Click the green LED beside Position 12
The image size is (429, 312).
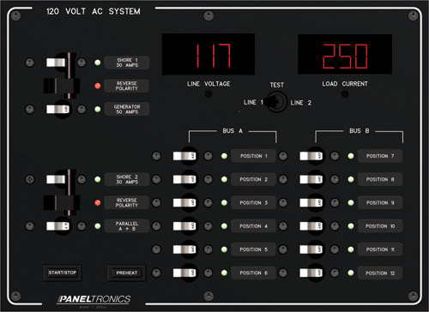(x=351, y=273)
